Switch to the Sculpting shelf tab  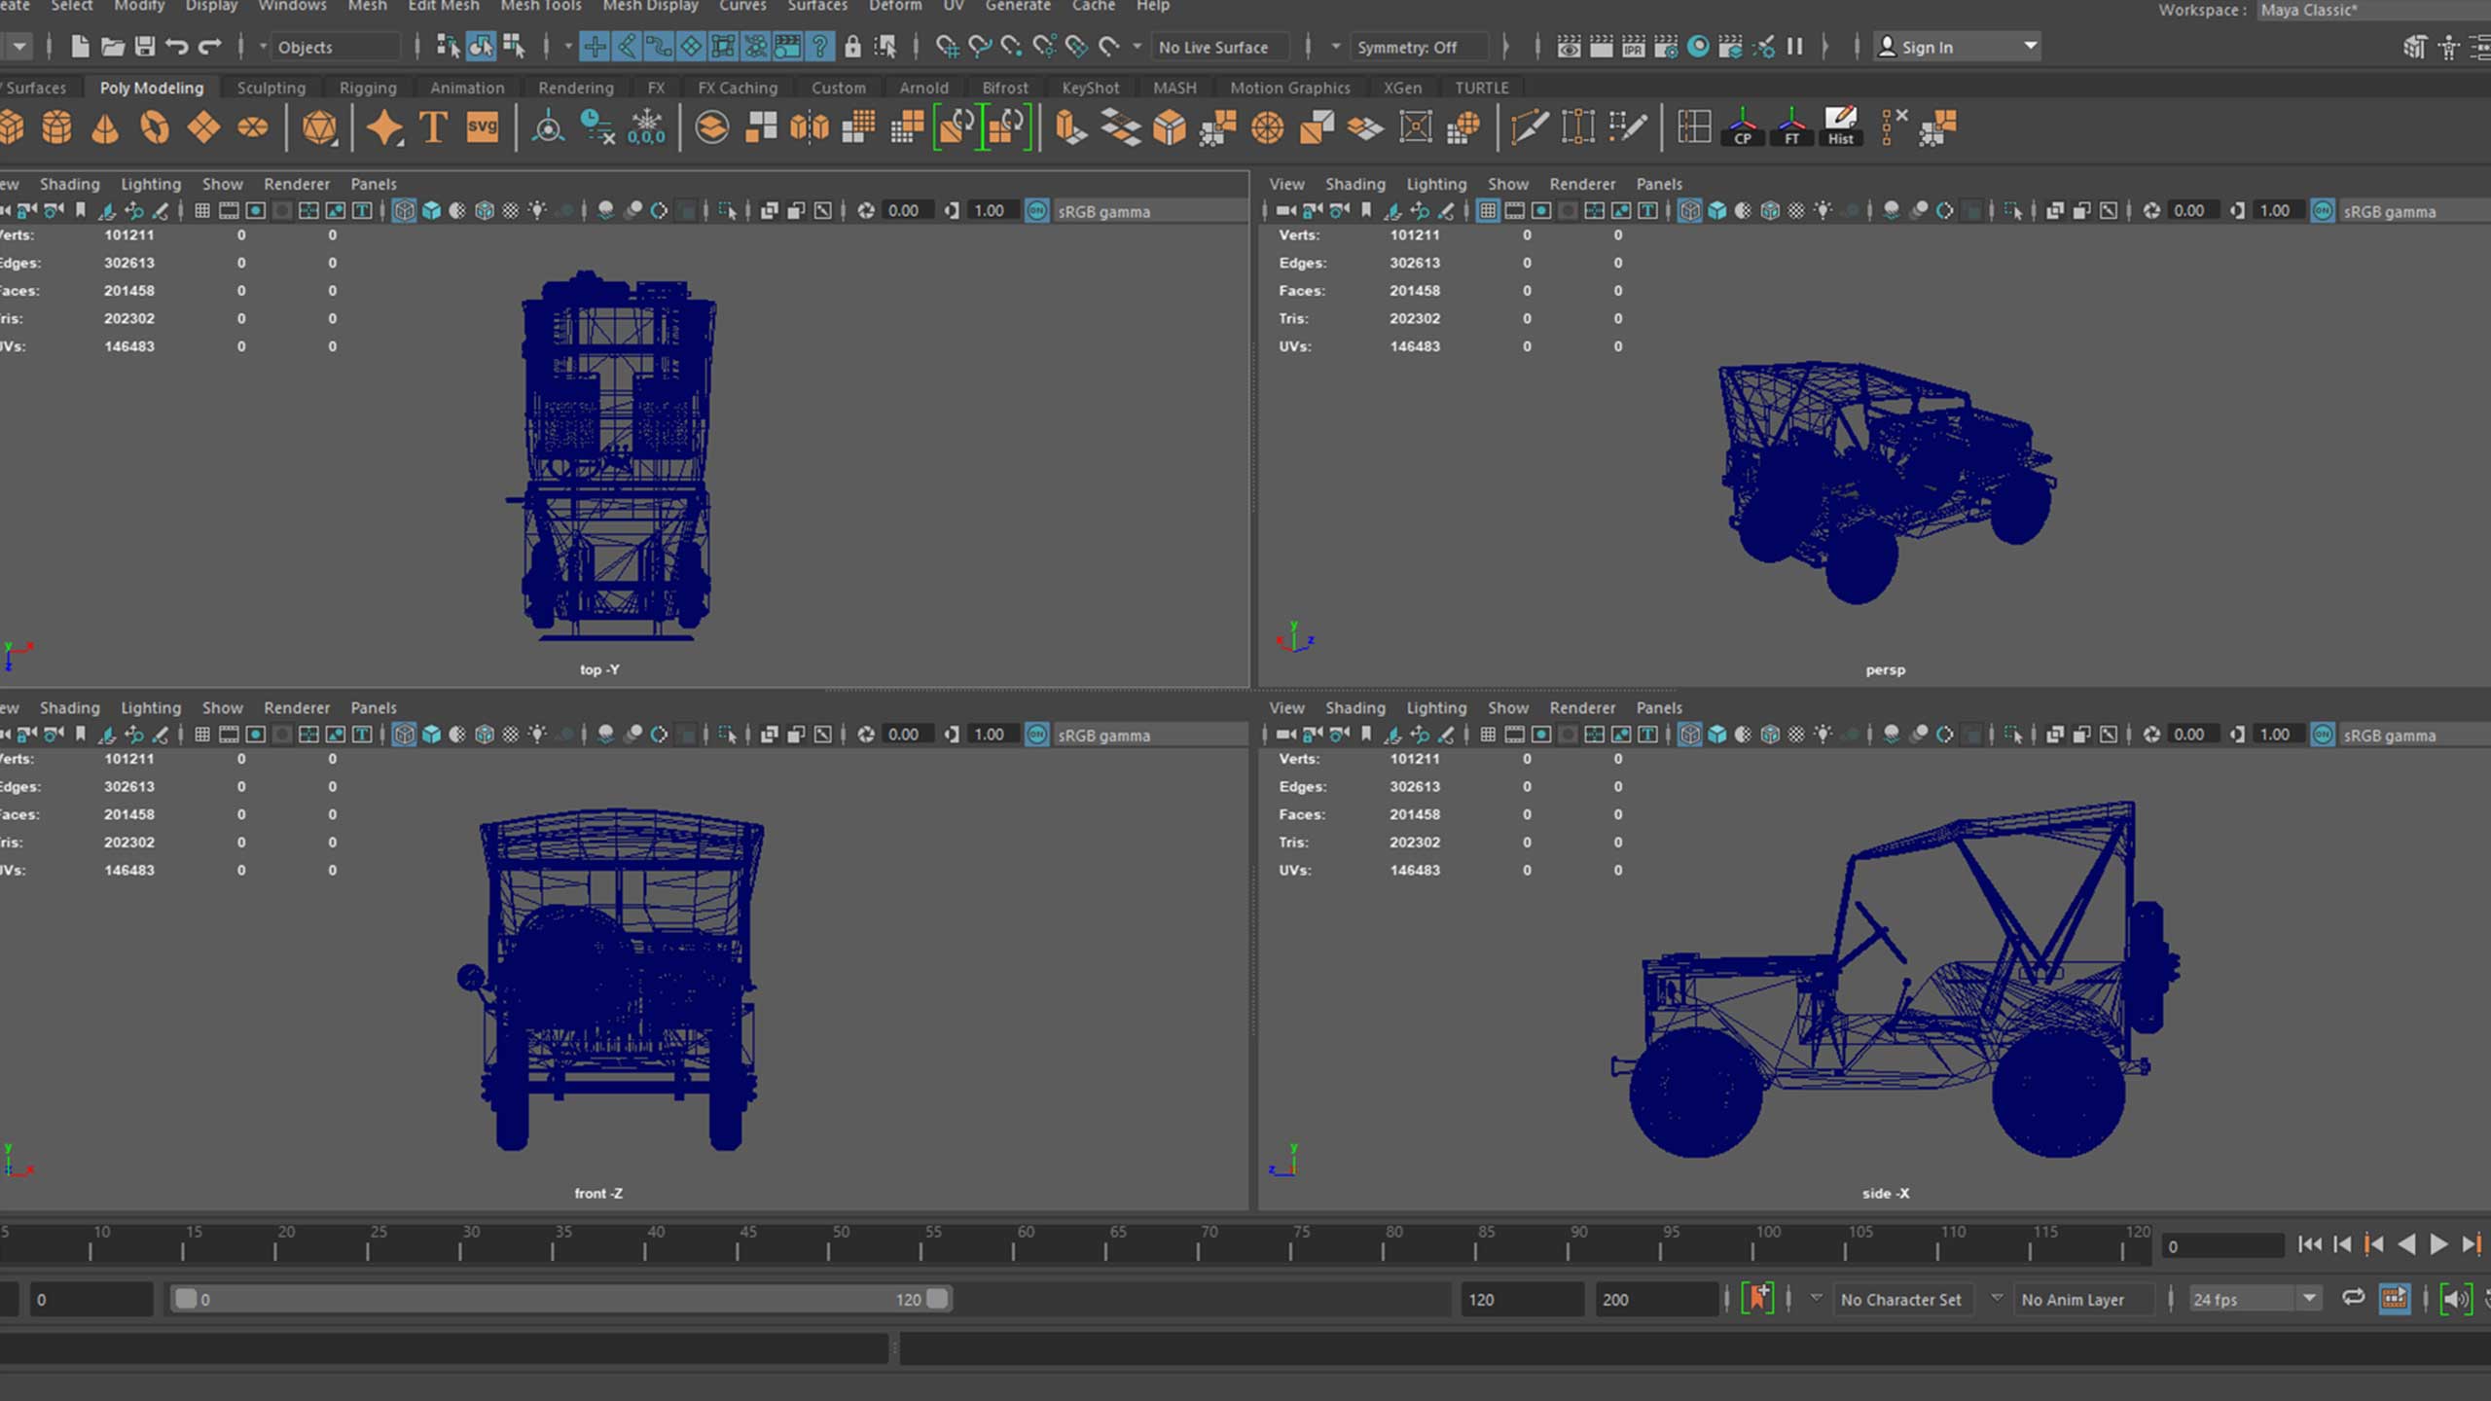(x=271, y=88)
